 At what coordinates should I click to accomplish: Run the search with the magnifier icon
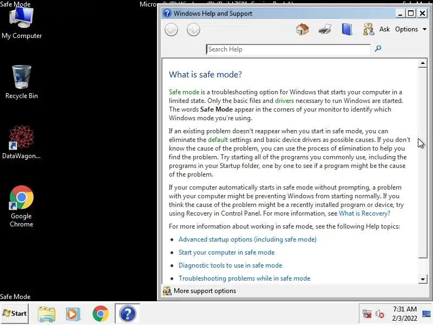pyautogui.click(x=378, y=49)
